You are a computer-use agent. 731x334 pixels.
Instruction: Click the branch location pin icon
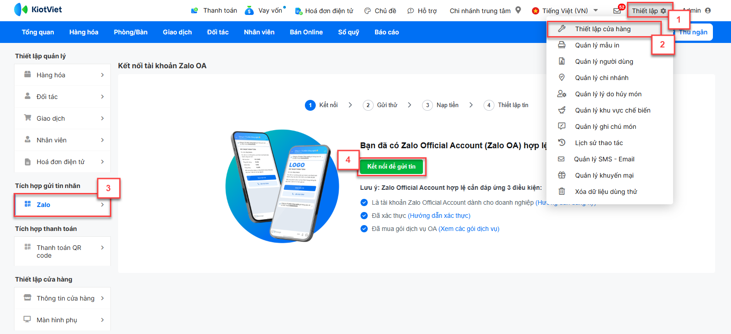click(x=518, y=10)
